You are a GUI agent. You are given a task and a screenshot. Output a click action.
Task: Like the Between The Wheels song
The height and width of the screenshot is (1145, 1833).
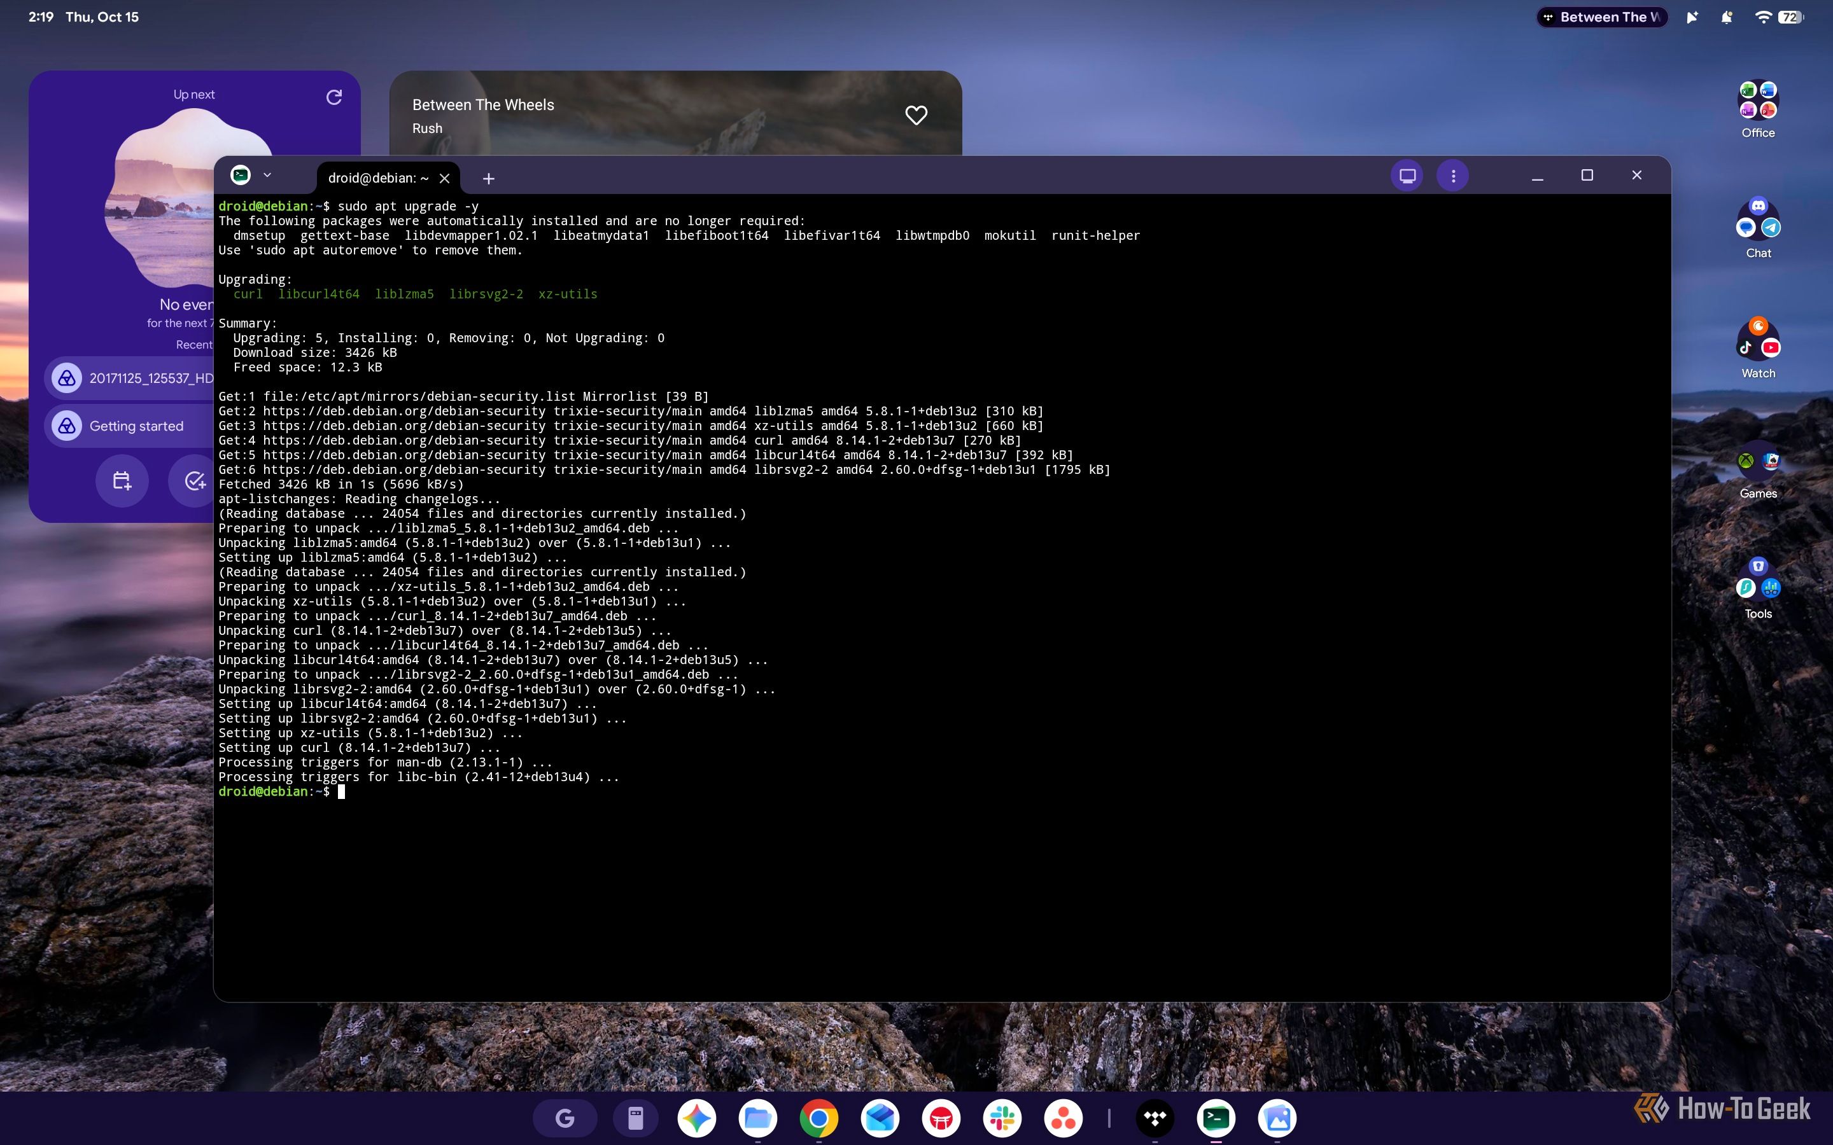click(x=916, y=115)
